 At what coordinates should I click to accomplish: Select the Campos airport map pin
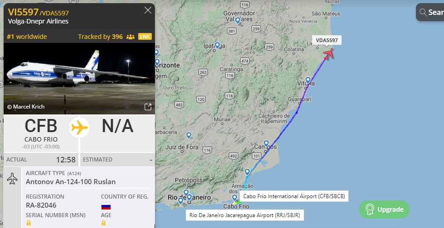[x=266, y=143]
